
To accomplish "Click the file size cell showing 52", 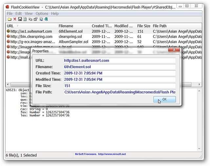I will [139, 42].
